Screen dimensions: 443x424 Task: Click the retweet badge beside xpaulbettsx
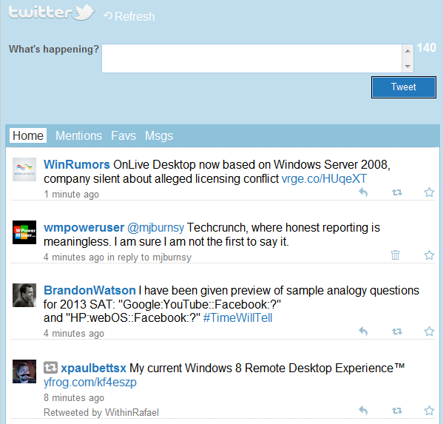(50, 368)
